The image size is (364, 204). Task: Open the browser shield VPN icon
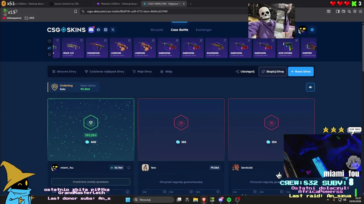(x=355, y=11)
